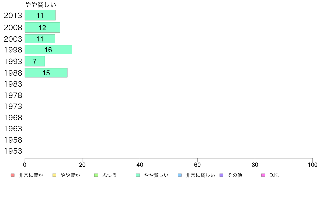Click the yellow やや豊か legend swatch
The width and height of the screenshot is (320, 198).
(x=54, y=175)
